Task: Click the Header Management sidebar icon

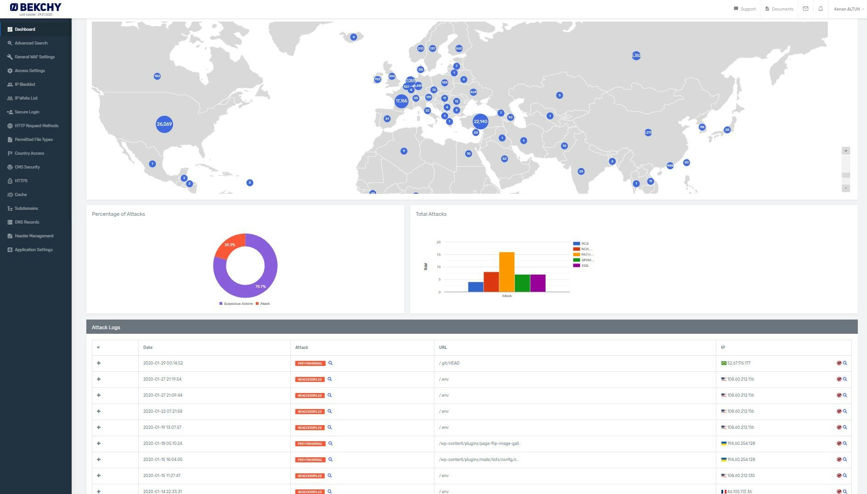Action: (10, 236)
